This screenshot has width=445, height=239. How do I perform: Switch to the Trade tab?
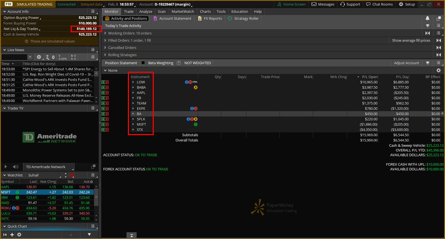[129, 11]
